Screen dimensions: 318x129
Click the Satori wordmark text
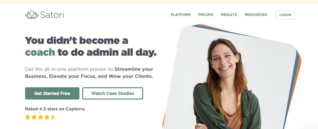tap(52, 15)
